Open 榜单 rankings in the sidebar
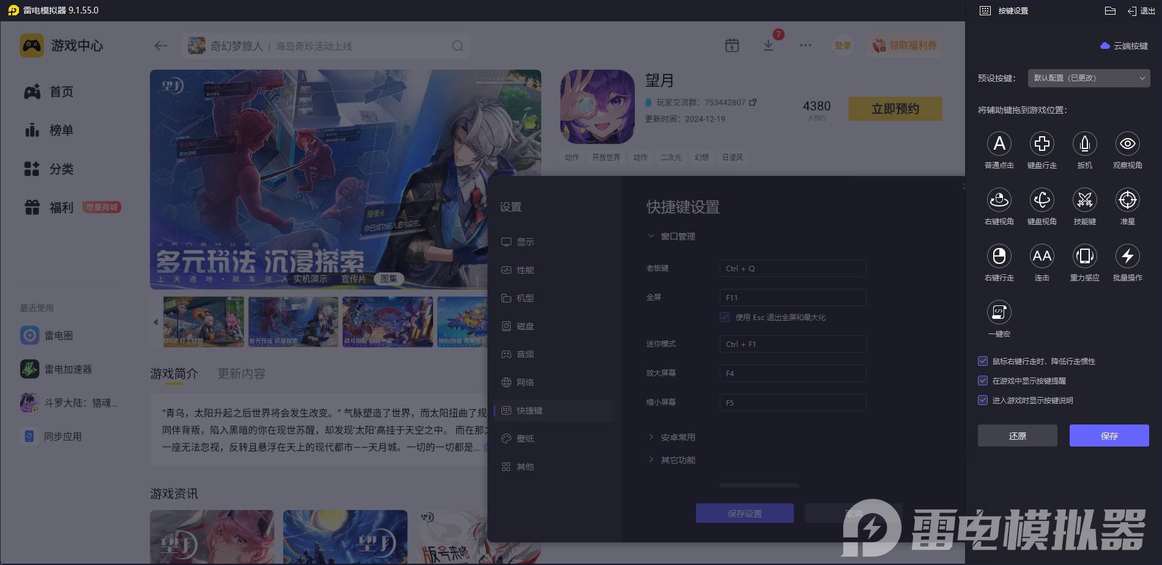 point(49,130)
